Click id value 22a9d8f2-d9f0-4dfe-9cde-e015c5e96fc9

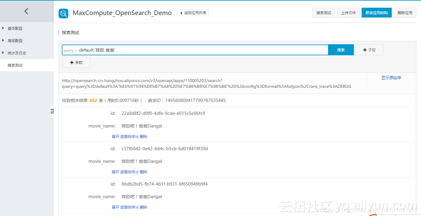[163, 113]
